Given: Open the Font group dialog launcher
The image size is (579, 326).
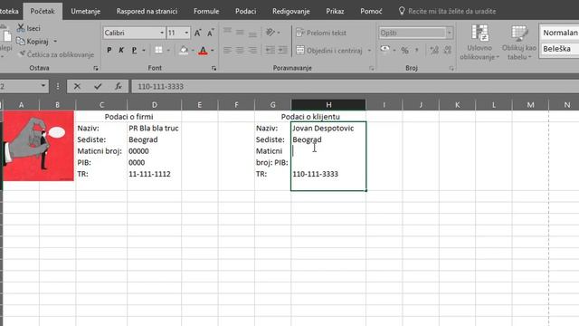Looking at the screenshot, I should coord(214,68).
